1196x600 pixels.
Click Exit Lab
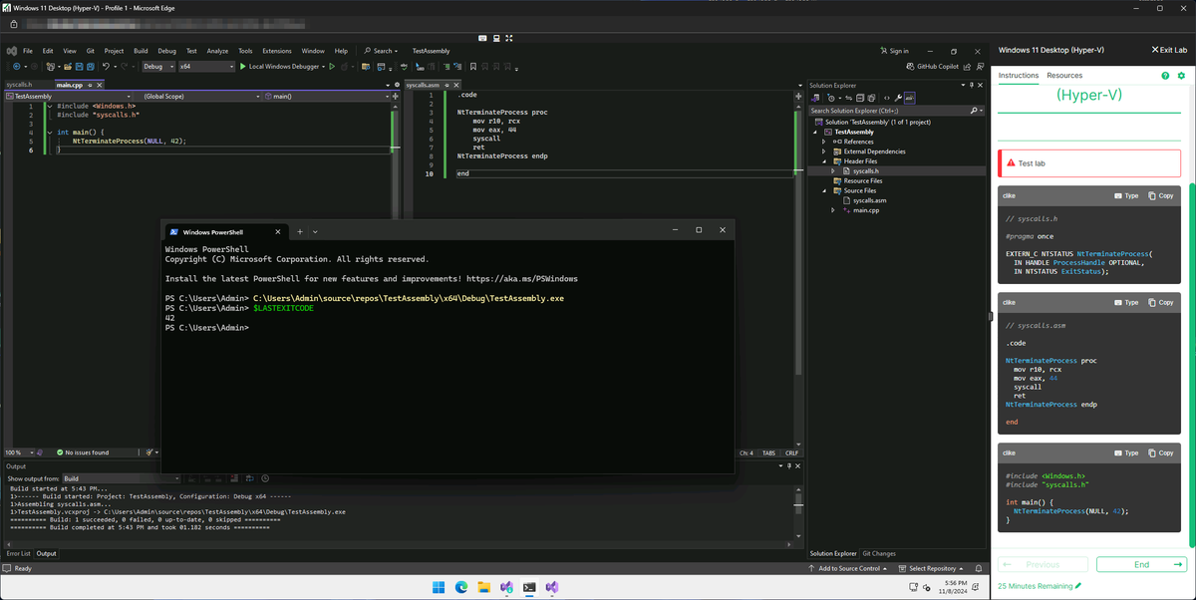tap(1169, 49)
